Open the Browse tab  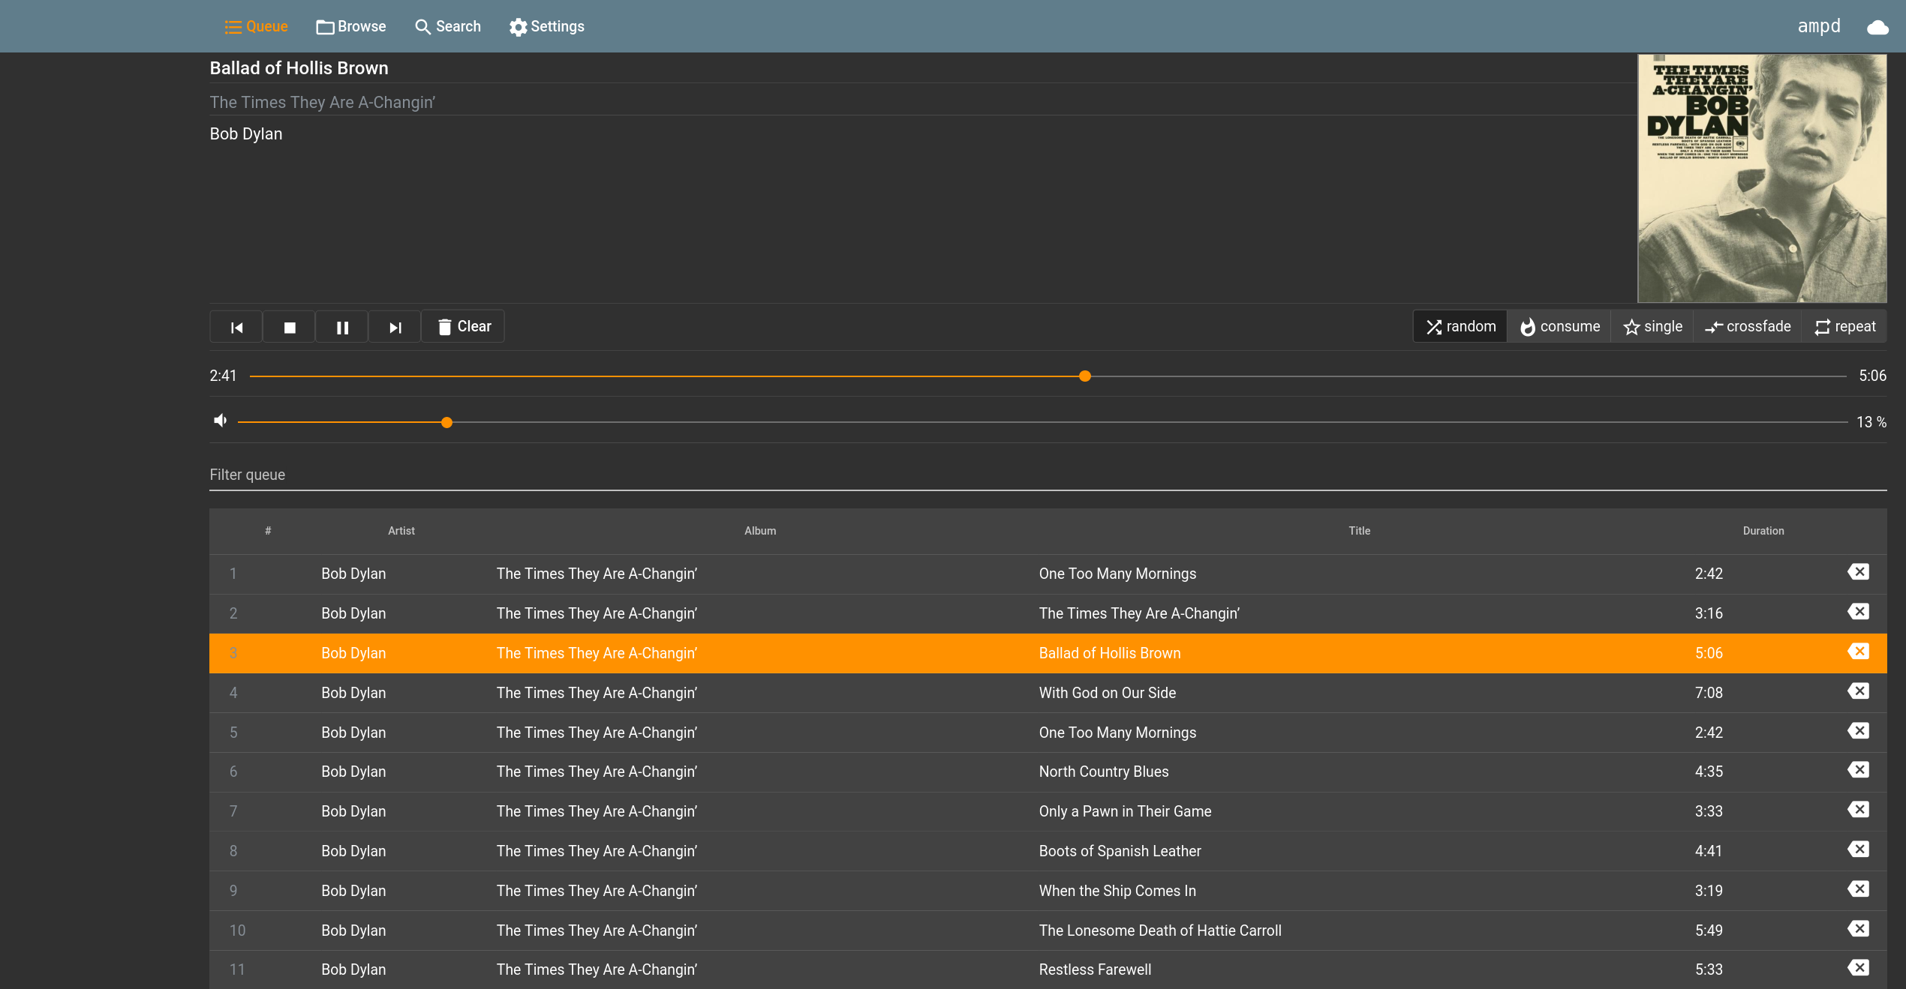[x=351, y=26]
